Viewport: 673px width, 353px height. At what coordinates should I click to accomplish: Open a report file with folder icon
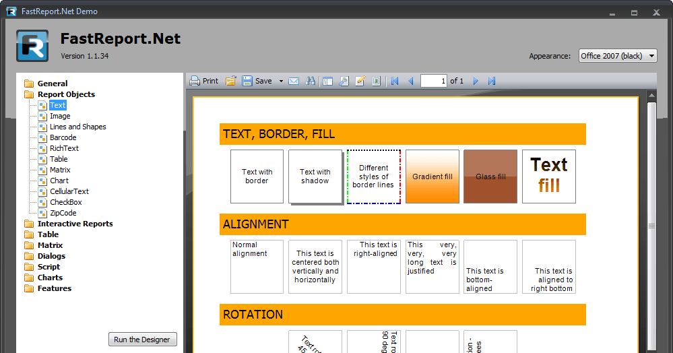point(231,81)
